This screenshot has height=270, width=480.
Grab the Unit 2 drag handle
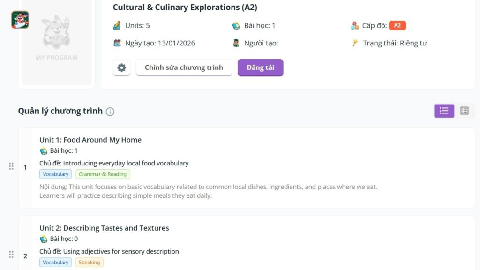coord(11,255)
